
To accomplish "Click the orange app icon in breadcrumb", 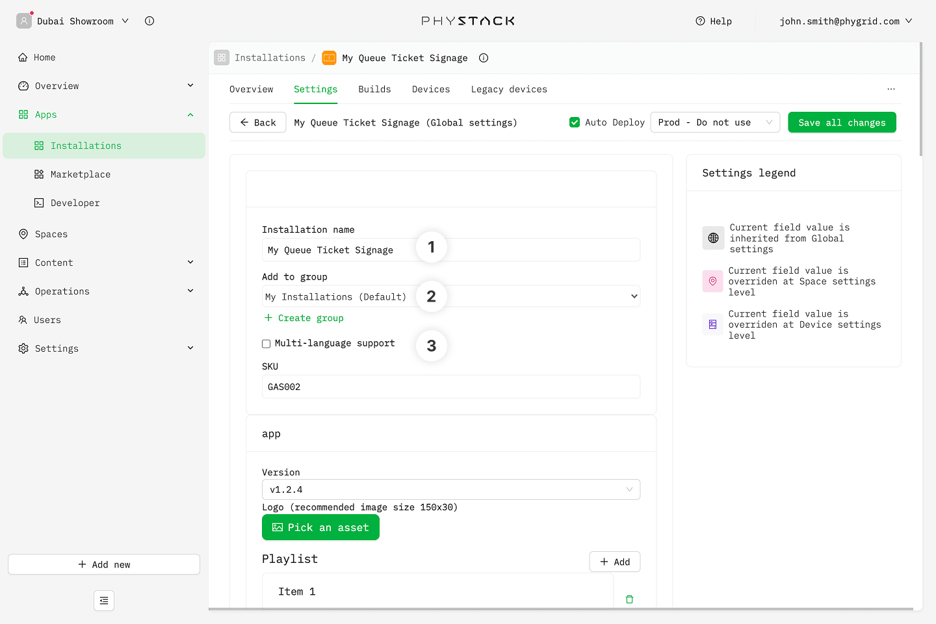I will (x=330, y=58).
